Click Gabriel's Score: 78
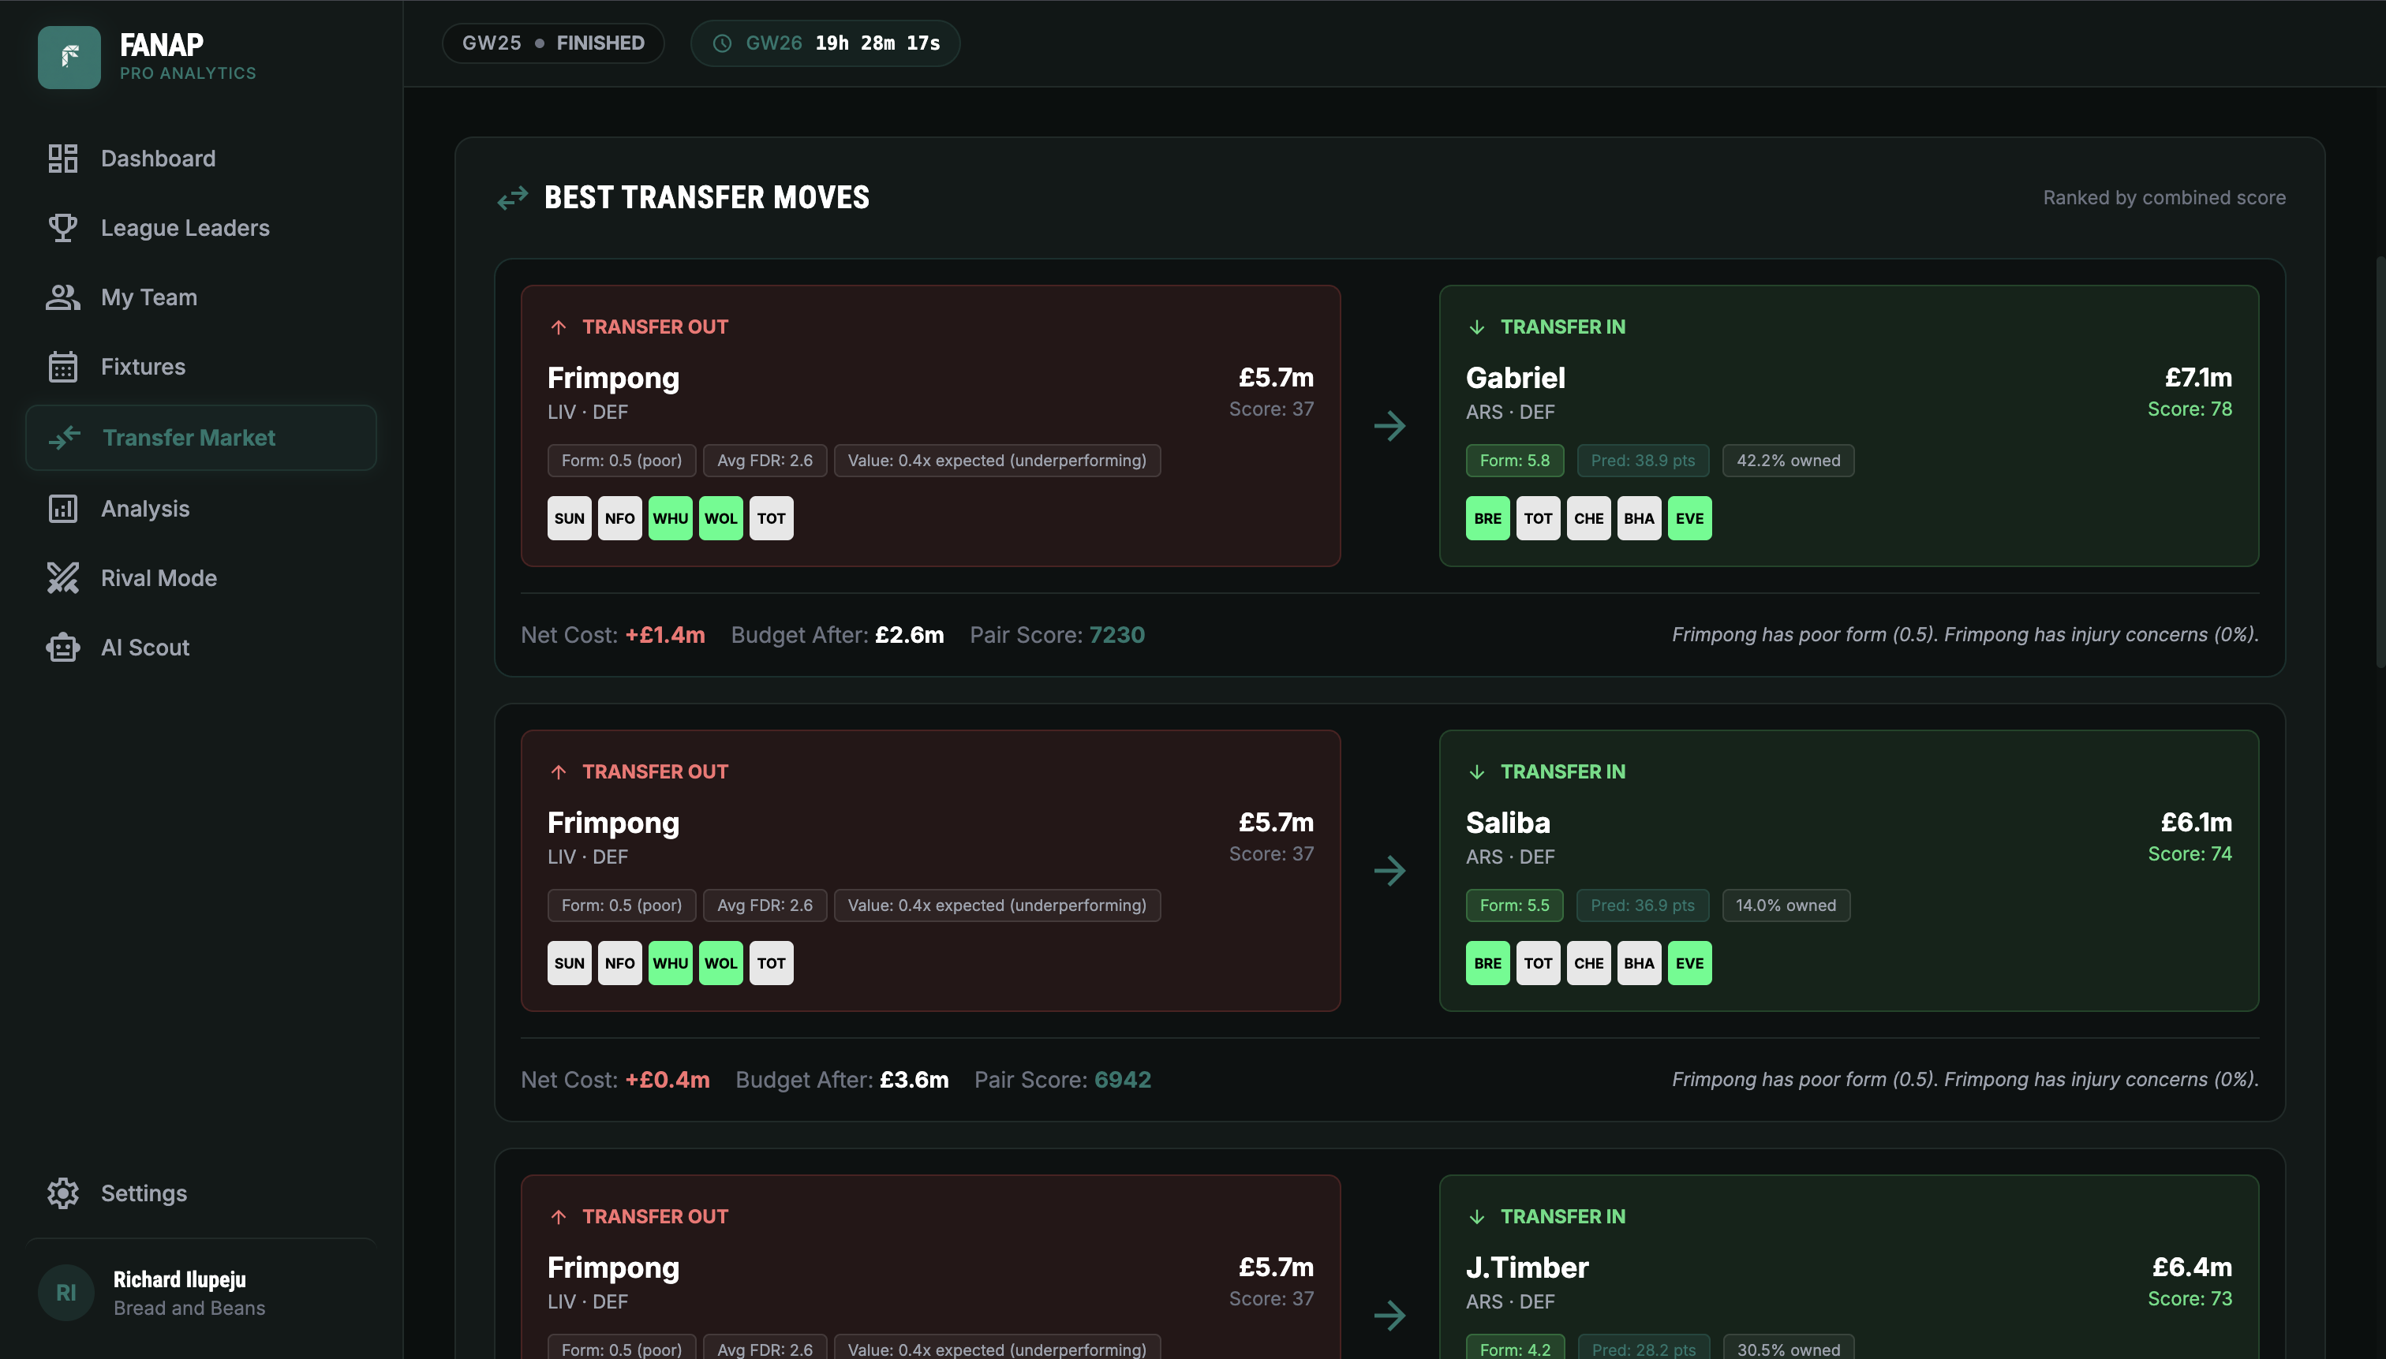Viewport: 2386px width, 1359px height. (x=2189, y=409)
